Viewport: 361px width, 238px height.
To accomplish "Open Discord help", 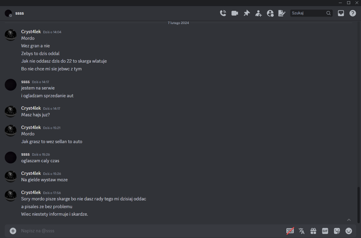I will click(352, 13).
